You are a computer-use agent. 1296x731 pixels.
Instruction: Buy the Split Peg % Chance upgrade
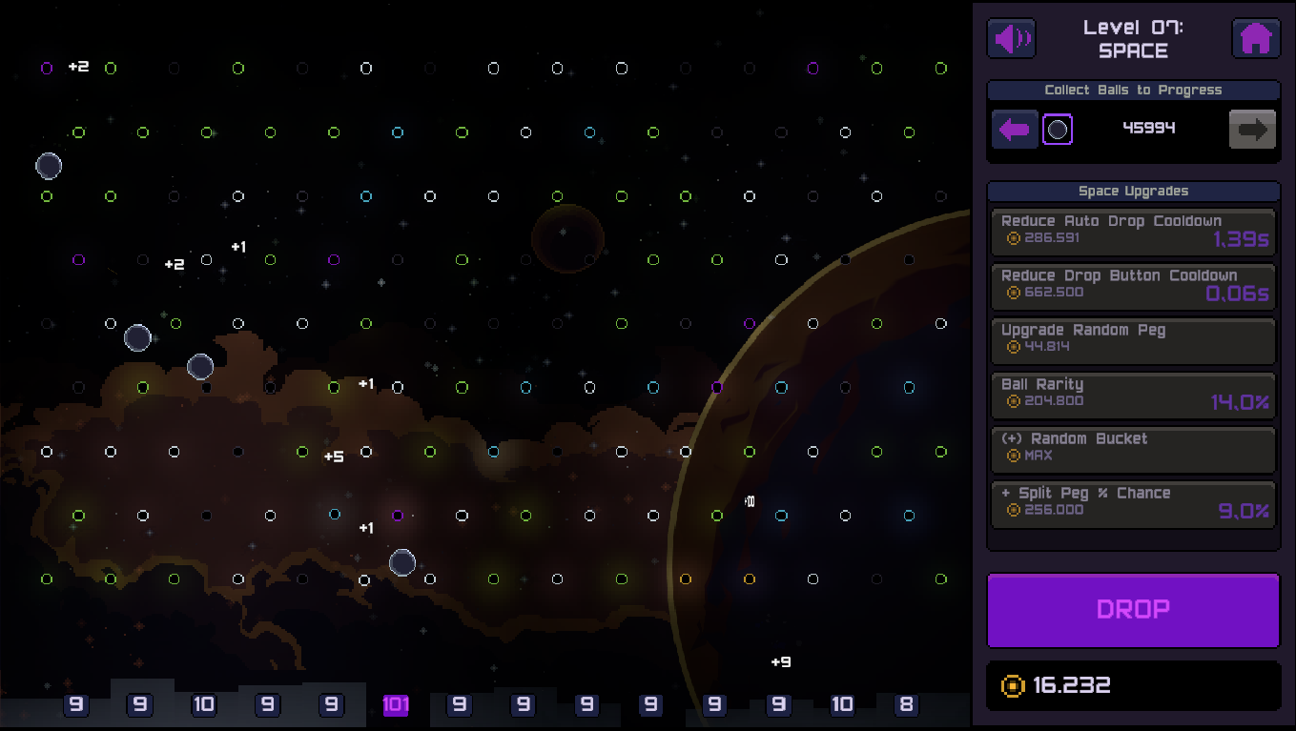coord(1133,504)
